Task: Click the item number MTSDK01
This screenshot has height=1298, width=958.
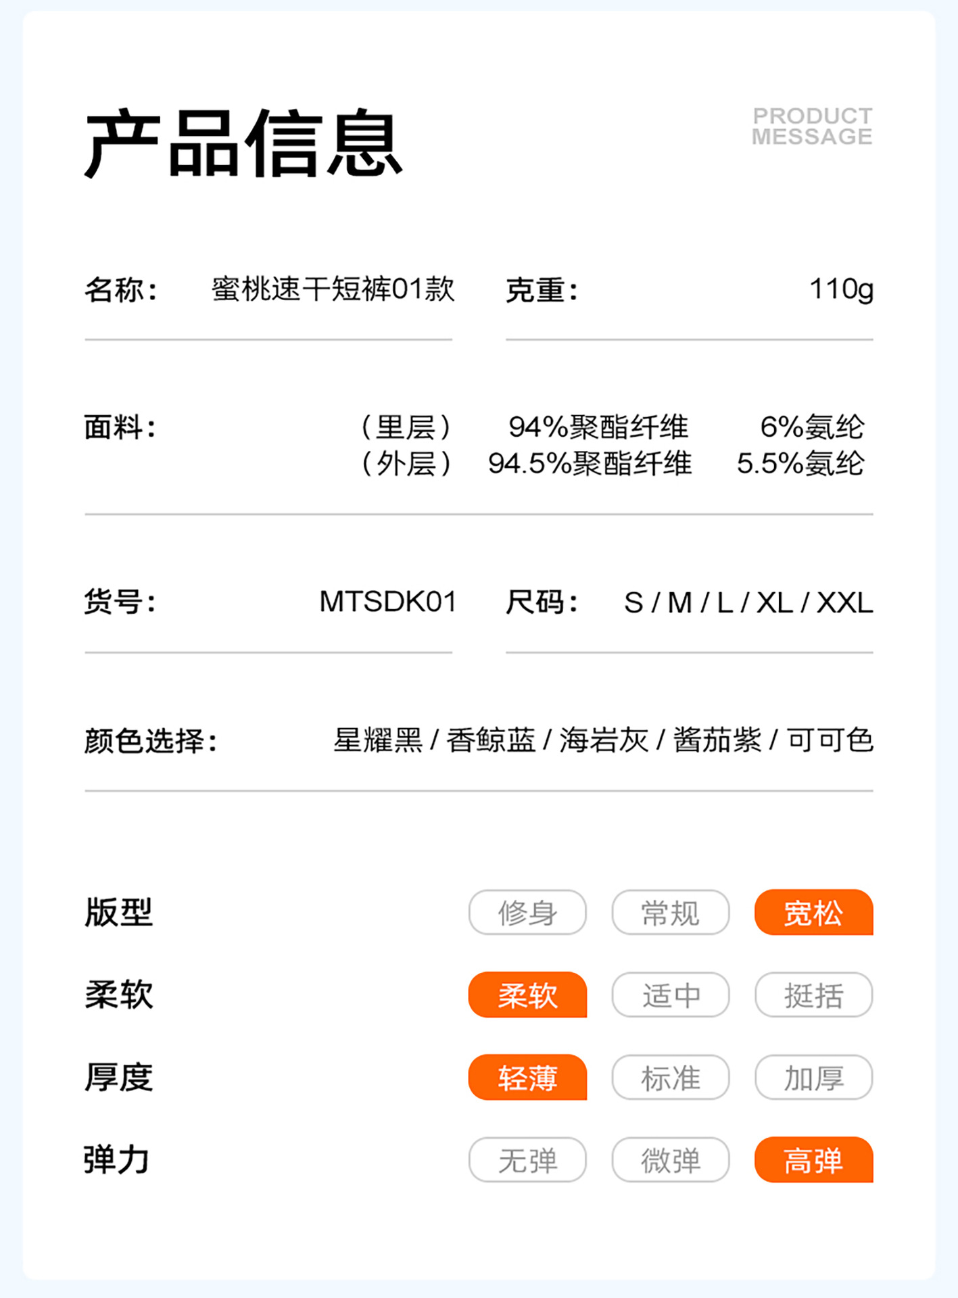Action: (388, 602)
